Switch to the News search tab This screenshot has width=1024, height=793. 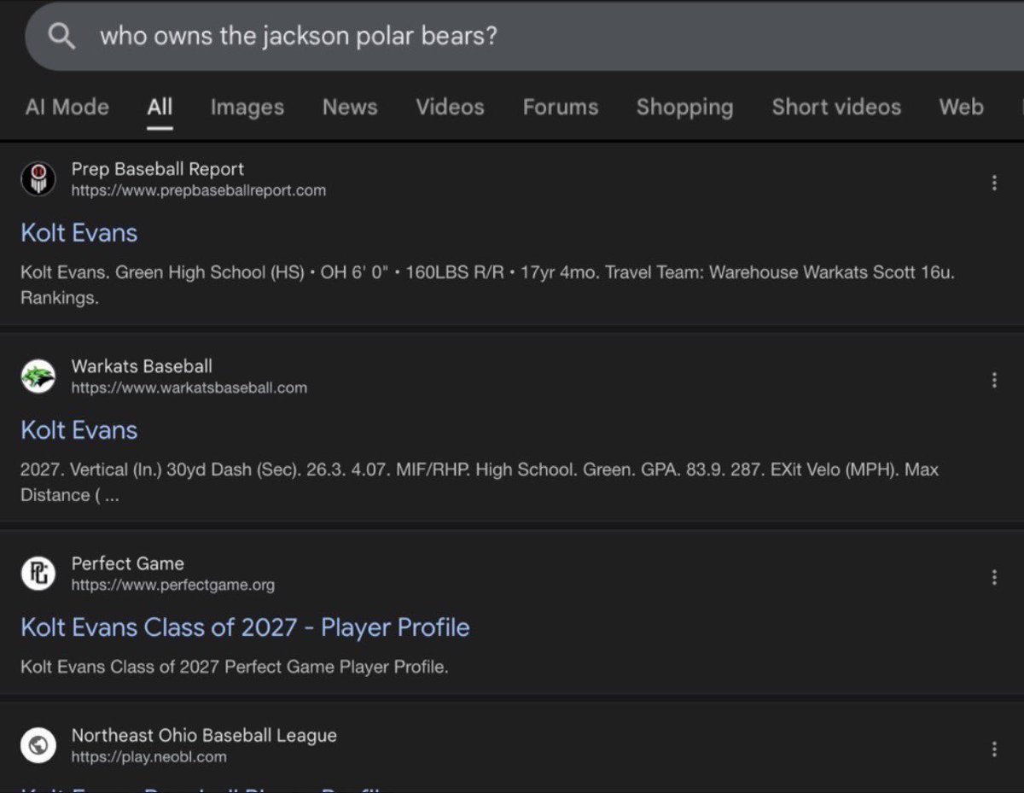click(x=350, y=107)
